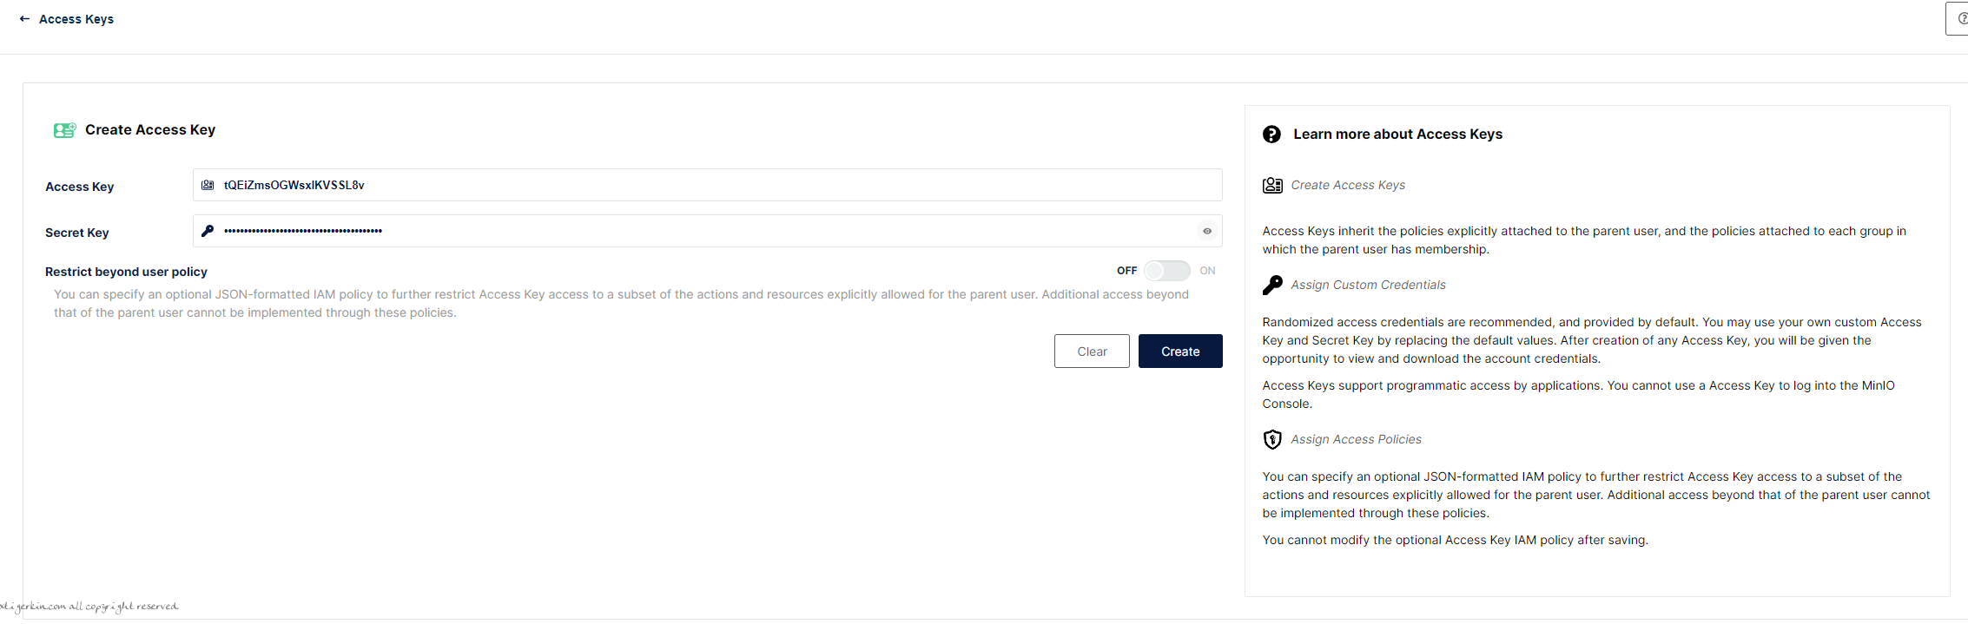Click the Create button
The image size is (1968, 624).
pyautogui.click(x=1180, y=351)
